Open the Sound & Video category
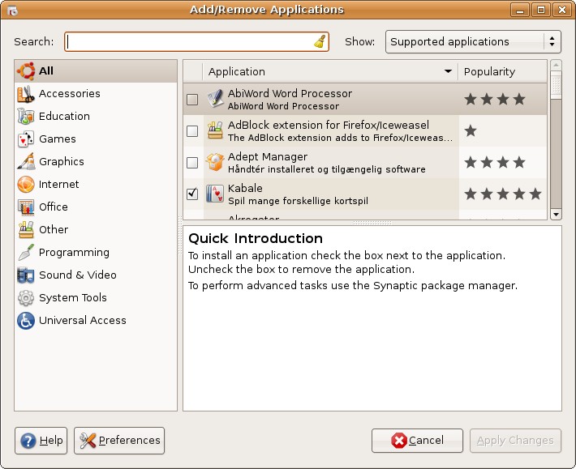Image resolution: width=576 pixels, height=469 pixels. pos(77,275)
